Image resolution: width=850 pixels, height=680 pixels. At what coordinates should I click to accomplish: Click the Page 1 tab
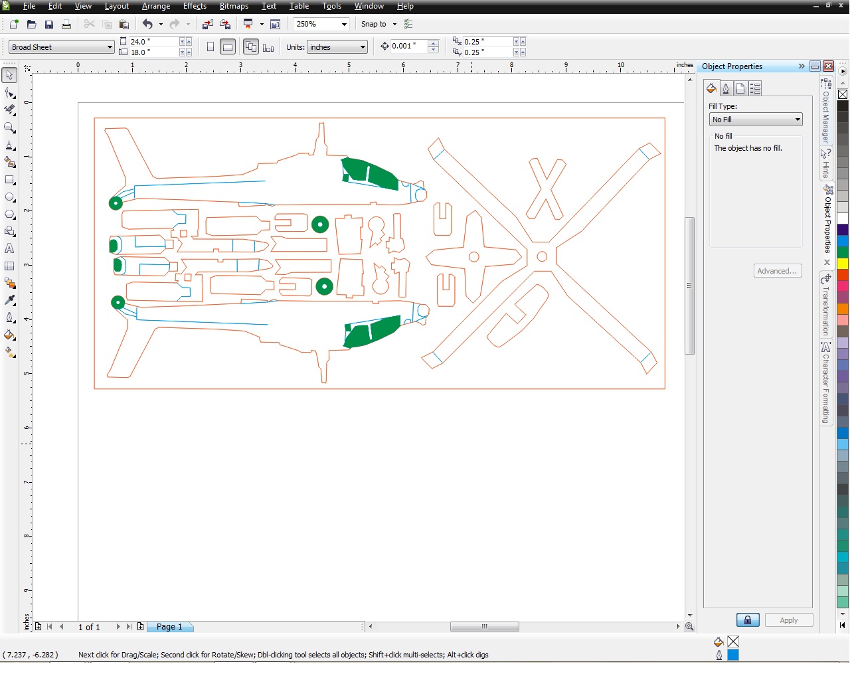tap(169, 627)
